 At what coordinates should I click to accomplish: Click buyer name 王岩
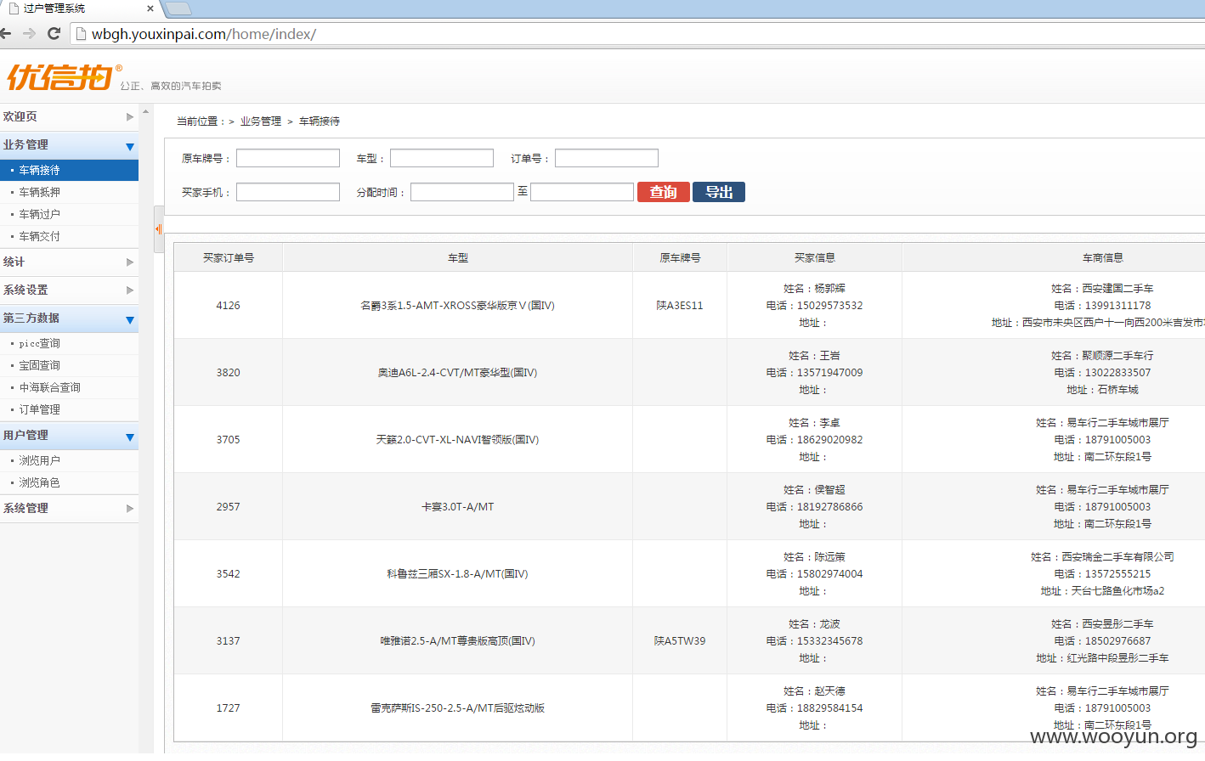[830, 356]
